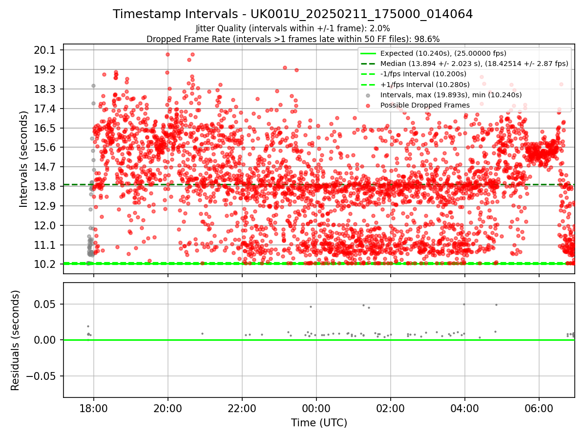The width and height of the screenshot is (586, 440).
Task: Click the 'Time (UTC)' x-axis label
Action: pos(319,423)
